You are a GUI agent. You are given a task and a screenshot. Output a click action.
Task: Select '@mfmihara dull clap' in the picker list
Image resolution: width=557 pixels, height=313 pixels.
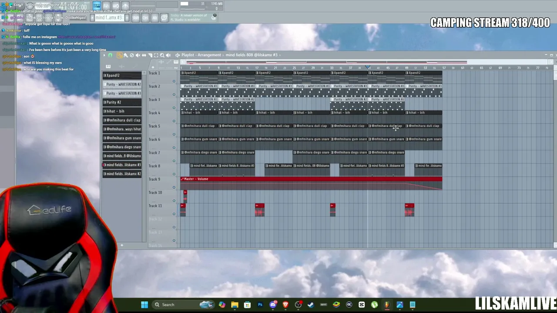pos(122,120)
